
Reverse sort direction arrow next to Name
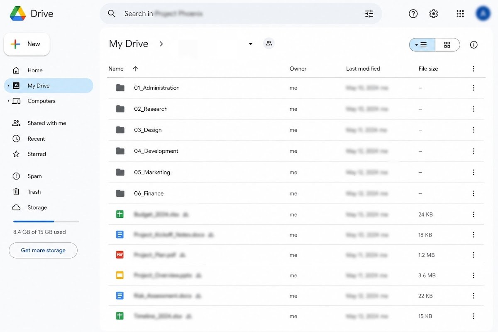(x=135, y=69)
